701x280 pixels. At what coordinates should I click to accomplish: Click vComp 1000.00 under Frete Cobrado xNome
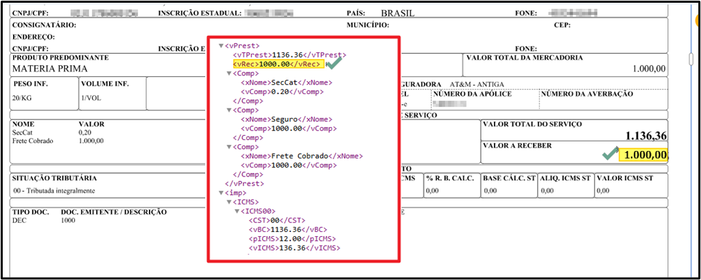pos(289,165)
